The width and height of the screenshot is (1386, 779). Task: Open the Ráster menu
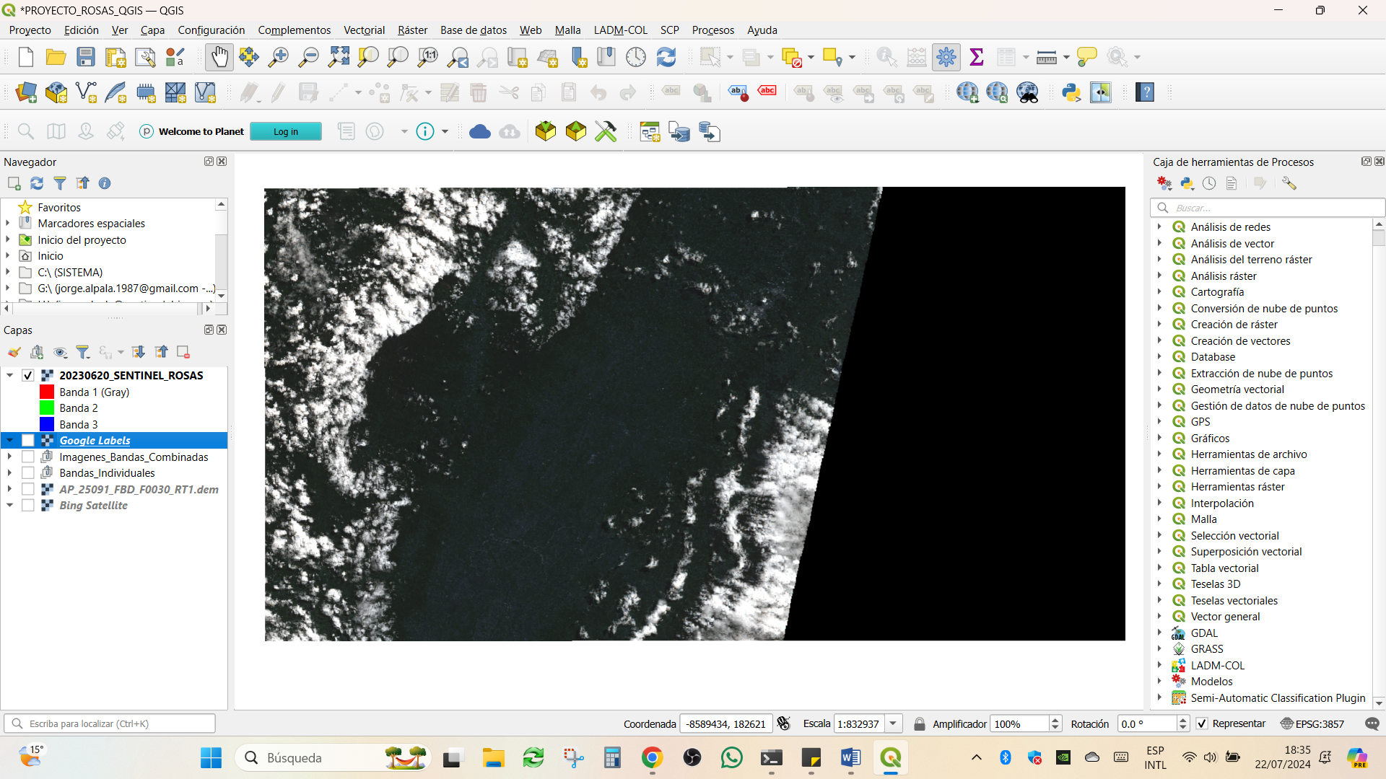coord(412,30)
